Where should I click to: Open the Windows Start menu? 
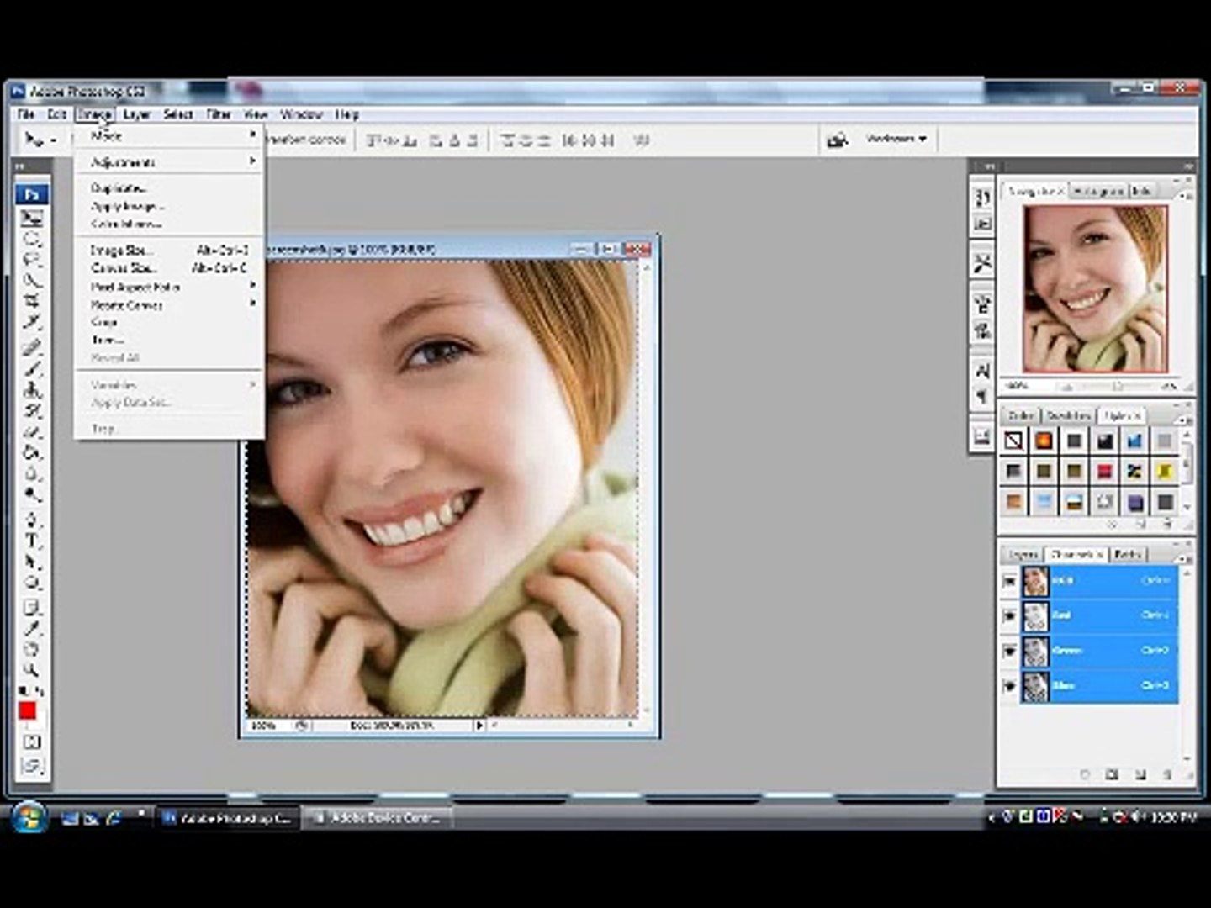(28, 816)
